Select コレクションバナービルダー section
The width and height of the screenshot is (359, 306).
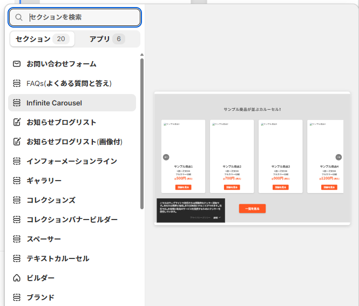point(72,219)
